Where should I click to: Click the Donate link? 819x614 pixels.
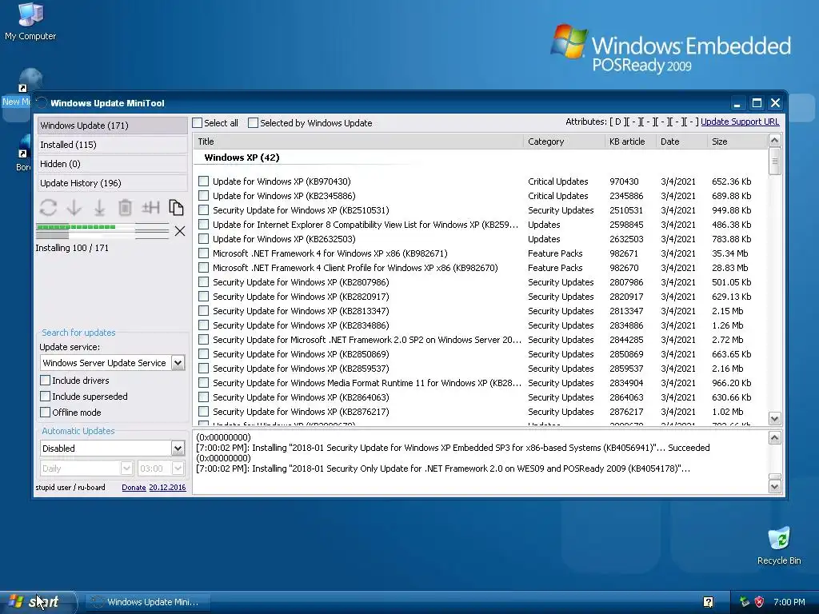pyautogui.click(x=134, y=487)
